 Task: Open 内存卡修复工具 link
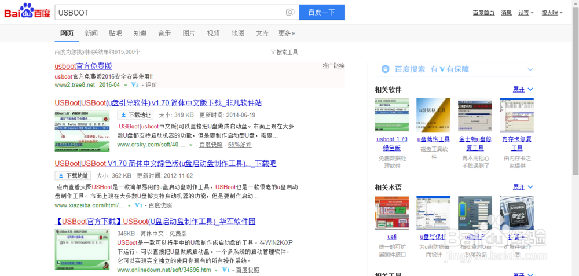click(517, 143)
